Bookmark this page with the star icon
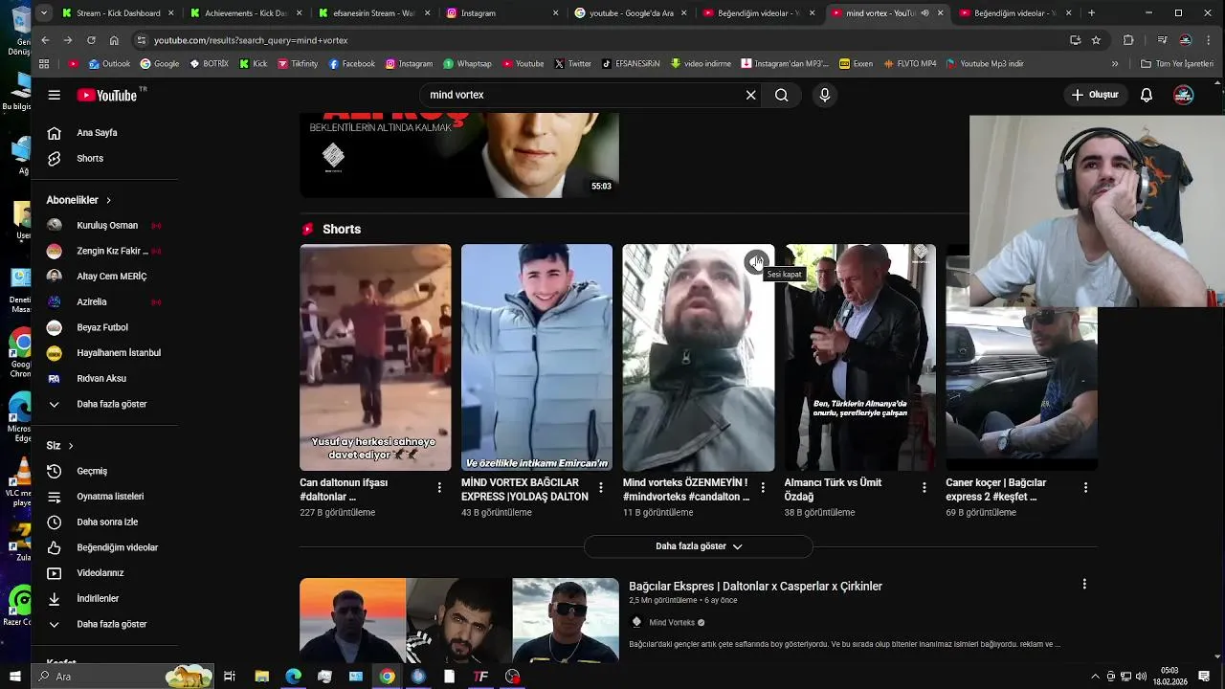 tap(1096, 40)
